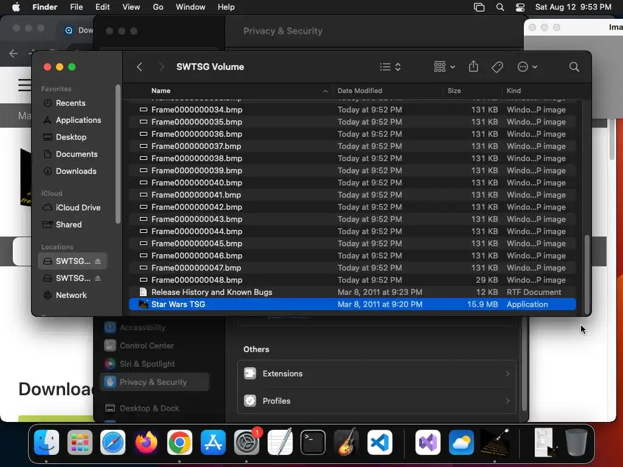Launch Firefox from the Dock
The height and width of the screenshot is (467, 623).
click(146, 442)
